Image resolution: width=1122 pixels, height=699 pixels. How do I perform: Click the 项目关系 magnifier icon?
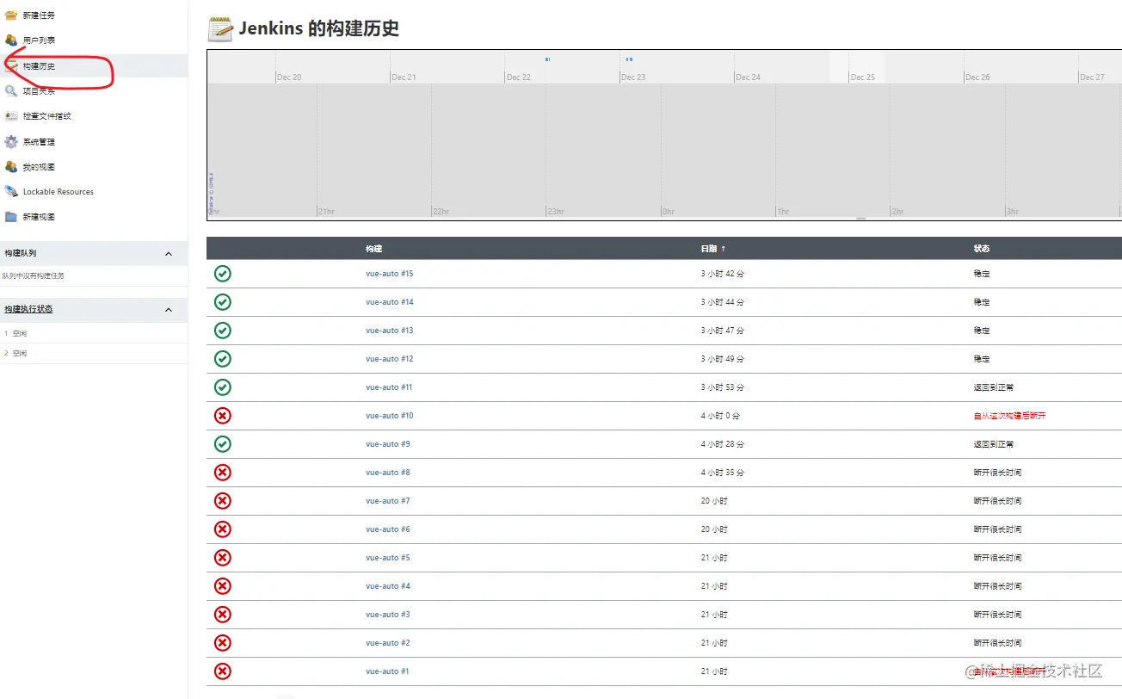tap(11, 90)
